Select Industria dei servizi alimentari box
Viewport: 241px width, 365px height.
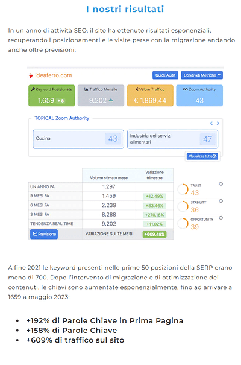coord(173,139)
